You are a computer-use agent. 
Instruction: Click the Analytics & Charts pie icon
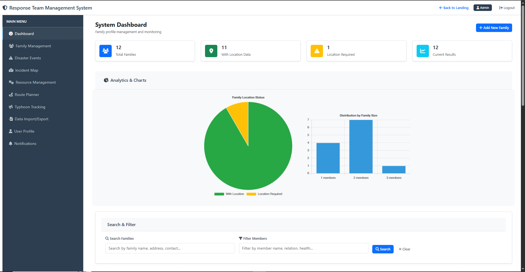pyautogui.click(x=106, y=80)
